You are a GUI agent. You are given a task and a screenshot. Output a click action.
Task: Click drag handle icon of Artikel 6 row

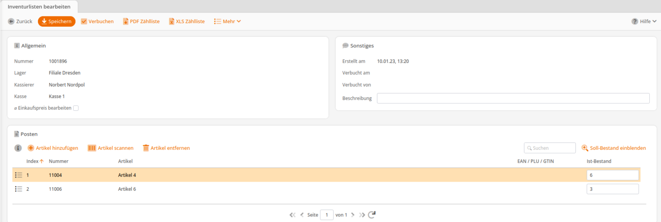tap(19, 189)
